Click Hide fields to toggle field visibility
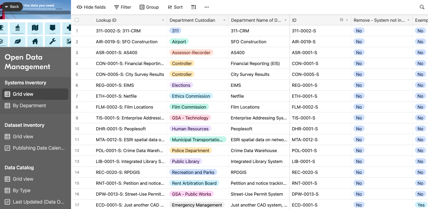Viewport: 428px width, 209px height. click(x=91, y=7)
